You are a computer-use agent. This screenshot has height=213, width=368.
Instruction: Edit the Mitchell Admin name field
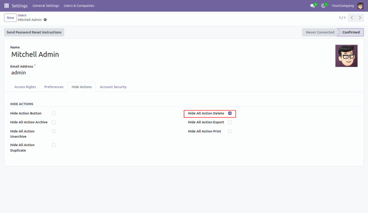(x=35, y=54)
